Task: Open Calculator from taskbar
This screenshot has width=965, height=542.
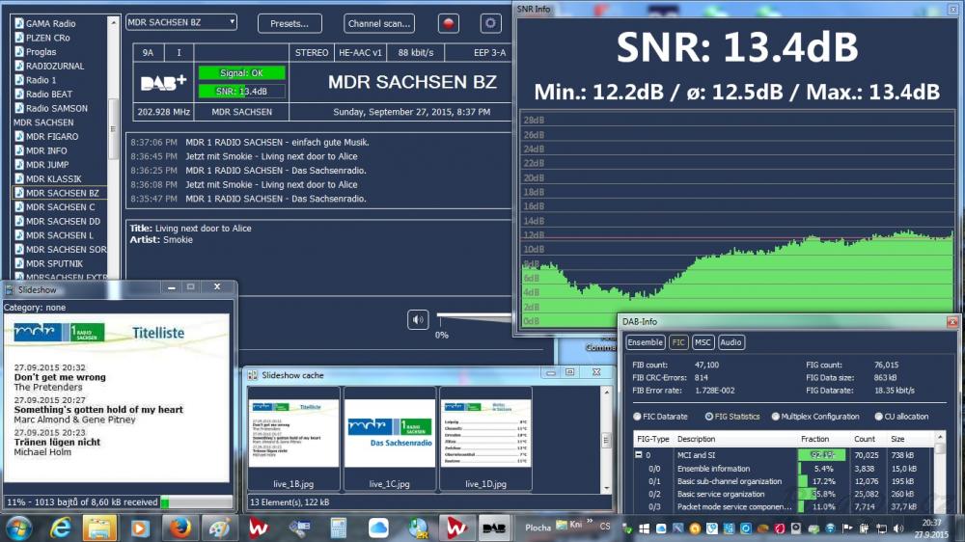Action: pos(339,528)
